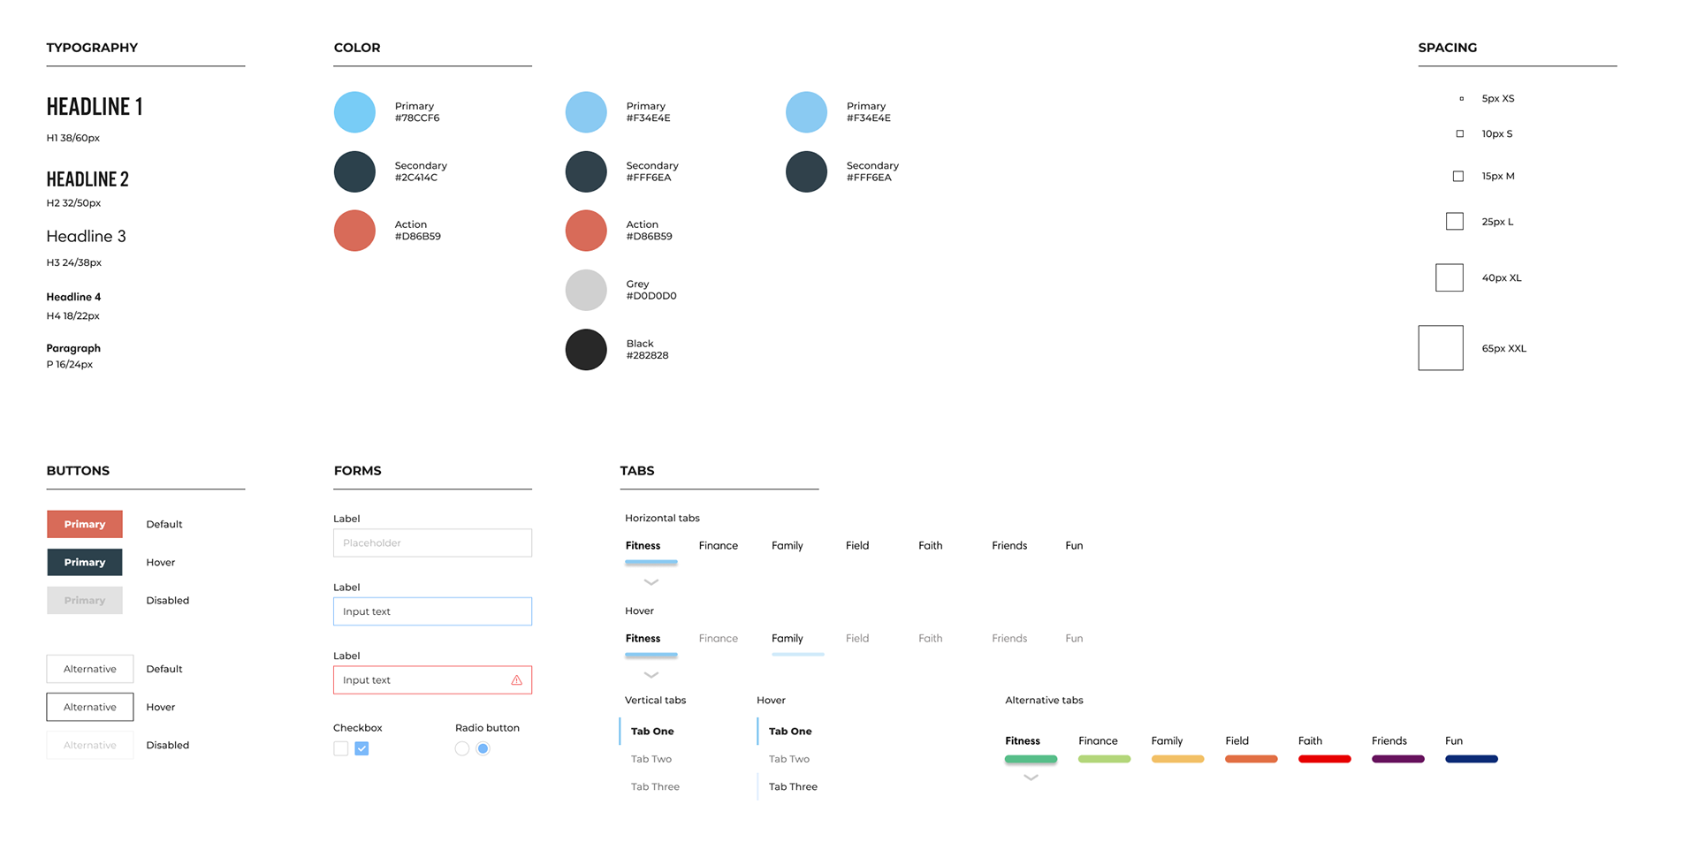Select greyed Friends tab in the Hover row
This screenshot has height=842, width=1697.
[1009, 639]
